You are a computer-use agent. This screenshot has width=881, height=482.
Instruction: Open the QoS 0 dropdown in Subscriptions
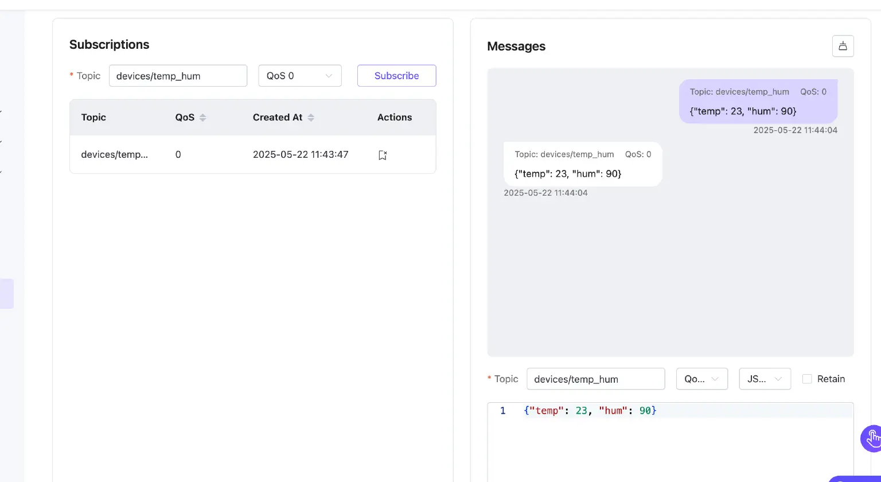(x=299, y=76)
